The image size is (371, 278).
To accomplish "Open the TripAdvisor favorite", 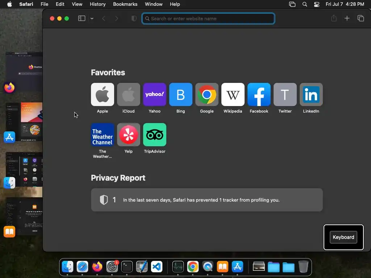I will click(154, 135).
